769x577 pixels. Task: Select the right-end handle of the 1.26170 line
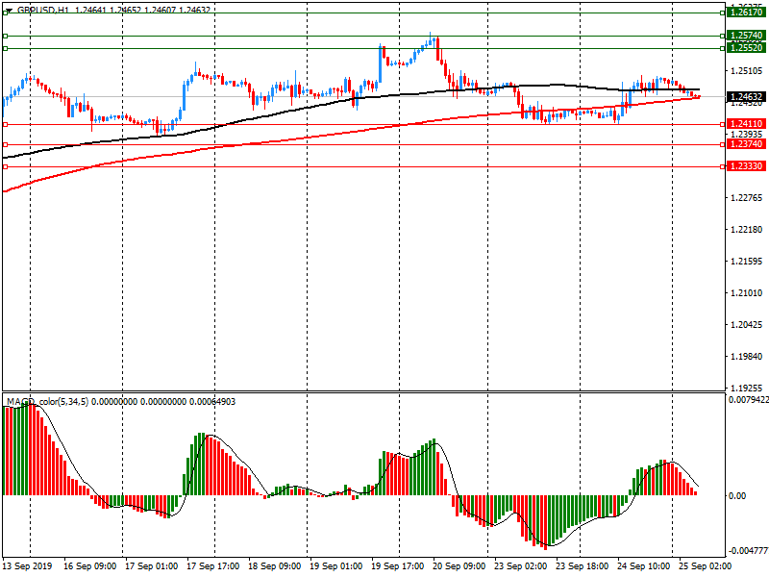click(x=723, y=13)
